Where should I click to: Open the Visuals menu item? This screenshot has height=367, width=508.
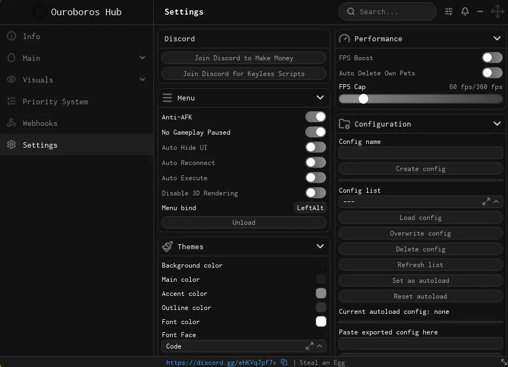(77, 80)
